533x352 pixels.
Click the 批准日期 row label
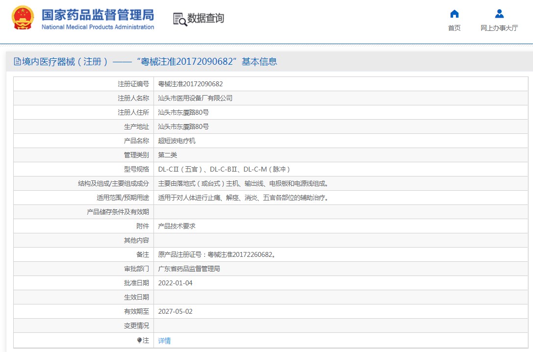point(136,283)
